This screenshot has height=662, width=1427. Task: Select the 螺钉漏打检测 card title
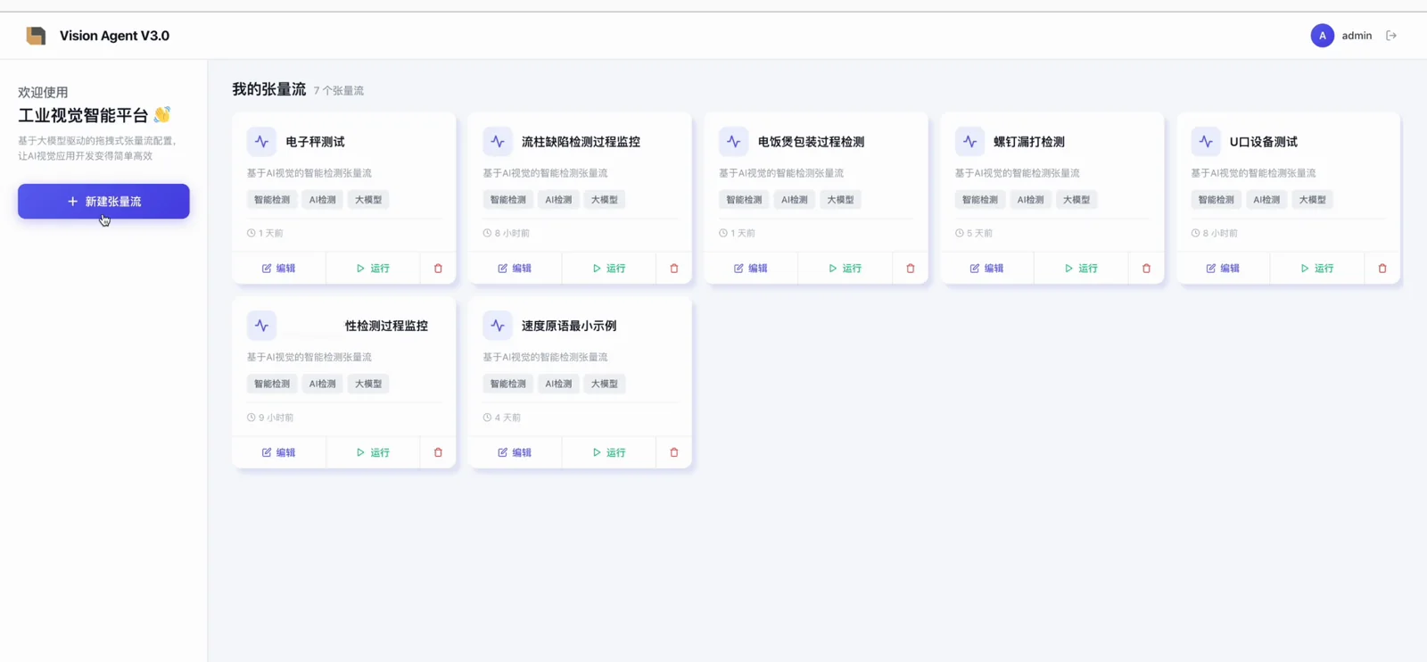[x=1029, y=142]
